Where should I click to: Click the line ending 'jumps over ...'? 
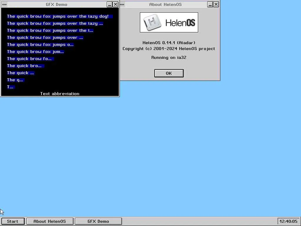point(45,37)
